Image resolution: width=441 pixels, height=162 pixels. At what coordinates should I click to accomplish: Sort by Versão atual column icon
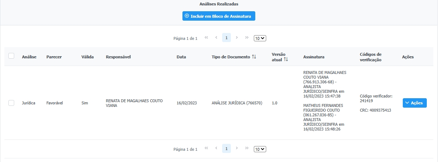(x=286, y=59)
